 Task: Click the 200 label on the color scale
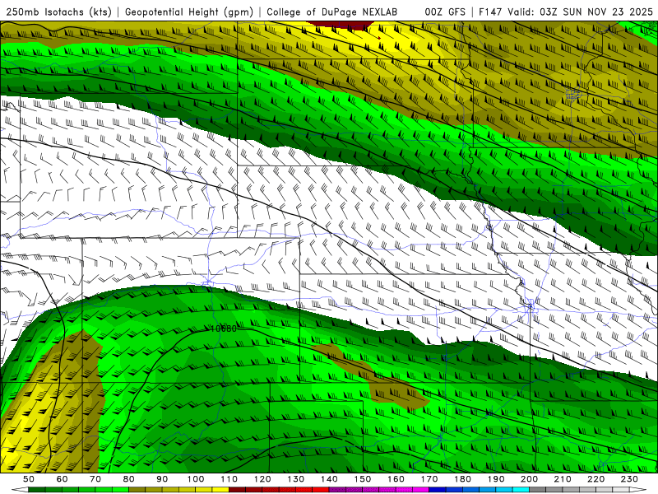pyautogui.click(x=529, y=479)
